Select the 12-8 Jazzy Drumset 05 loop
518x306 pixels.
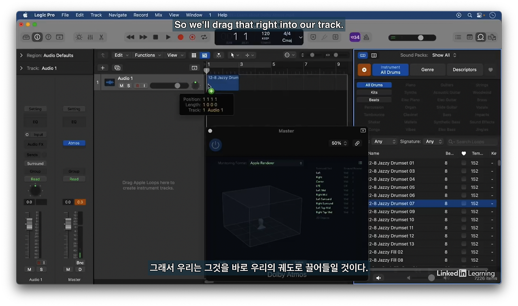(x=432, y=187)
